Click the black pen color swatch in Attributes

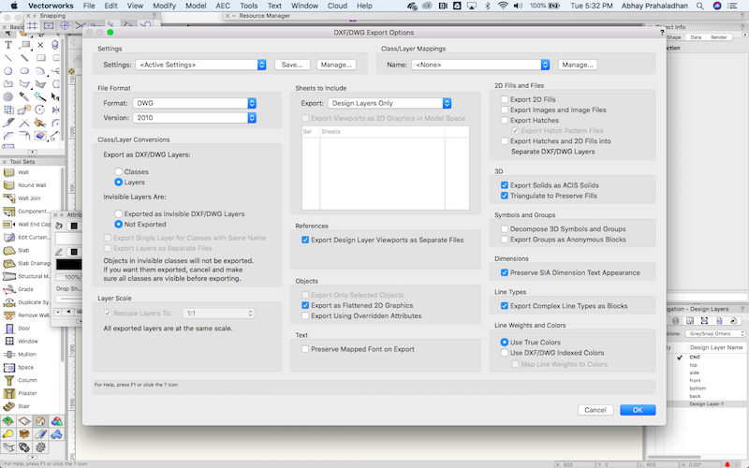(x=68, y=264)
